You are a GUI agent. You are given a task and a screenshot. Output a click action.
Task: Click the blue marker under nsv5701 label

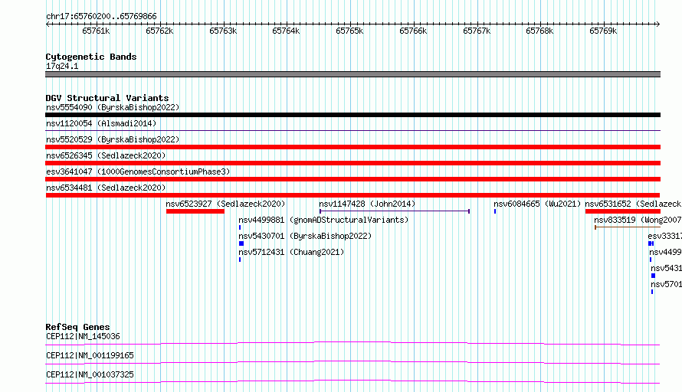pos(652,292)
